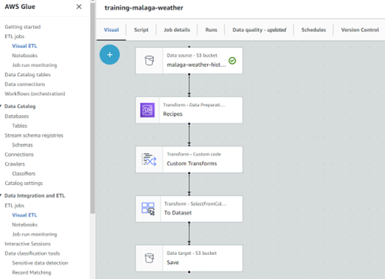
Task: Select the Save data target node title
Action: [x=173, y=262]
